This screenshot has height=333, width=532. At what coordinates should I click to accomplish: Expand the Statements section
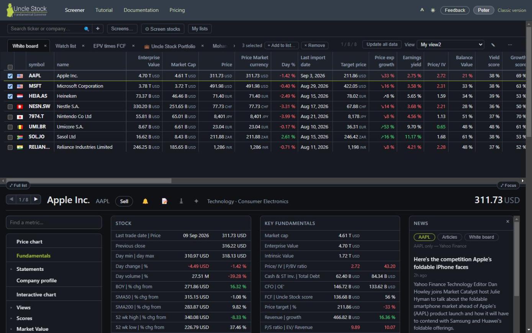tap(11, 269)
